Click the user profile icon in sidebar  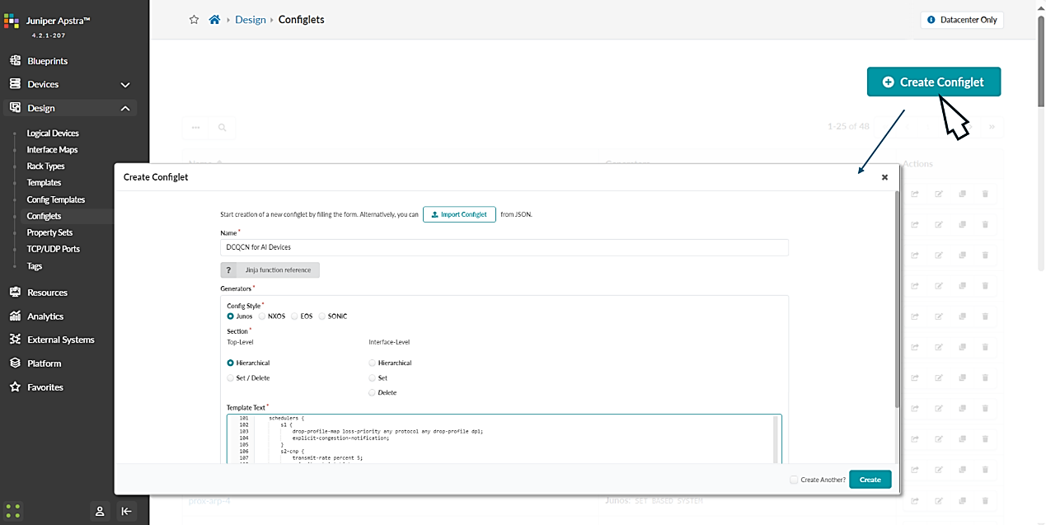click(100, 511)
